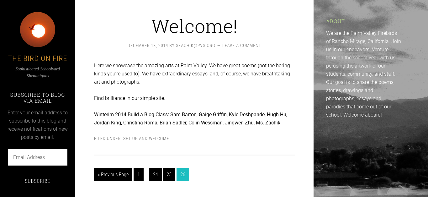Navigate to page 25

pos(169,175)
